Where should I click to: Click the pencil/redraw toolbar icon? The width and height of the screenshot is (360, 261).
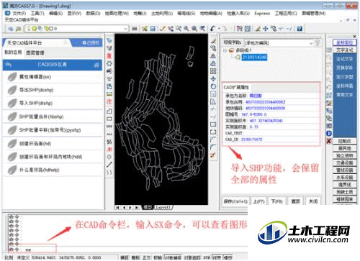point(163,29)
